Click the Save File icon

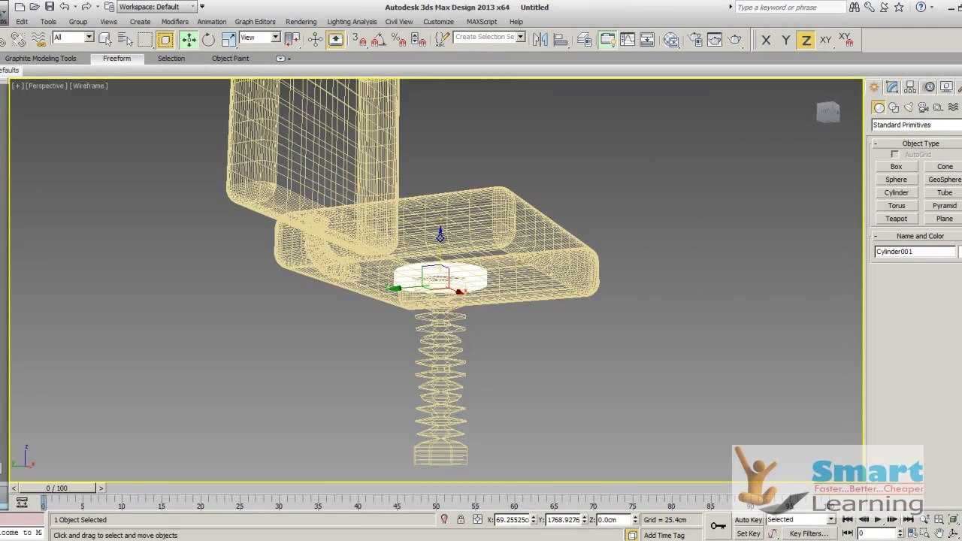click(50, 7)
